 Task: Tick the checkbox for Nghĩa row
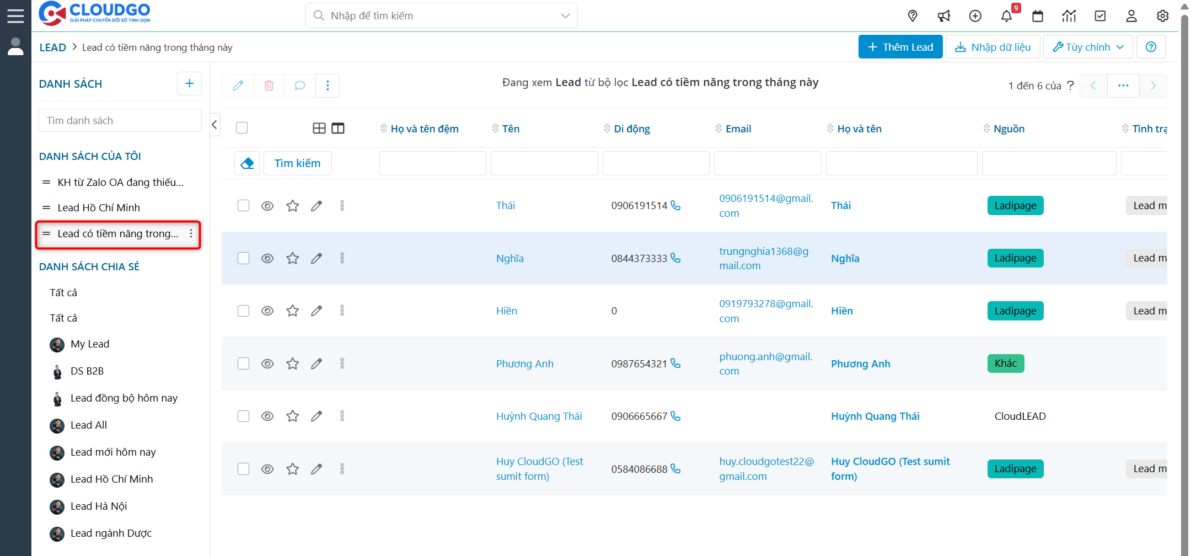pyautogui.click(x=243, y=258)
